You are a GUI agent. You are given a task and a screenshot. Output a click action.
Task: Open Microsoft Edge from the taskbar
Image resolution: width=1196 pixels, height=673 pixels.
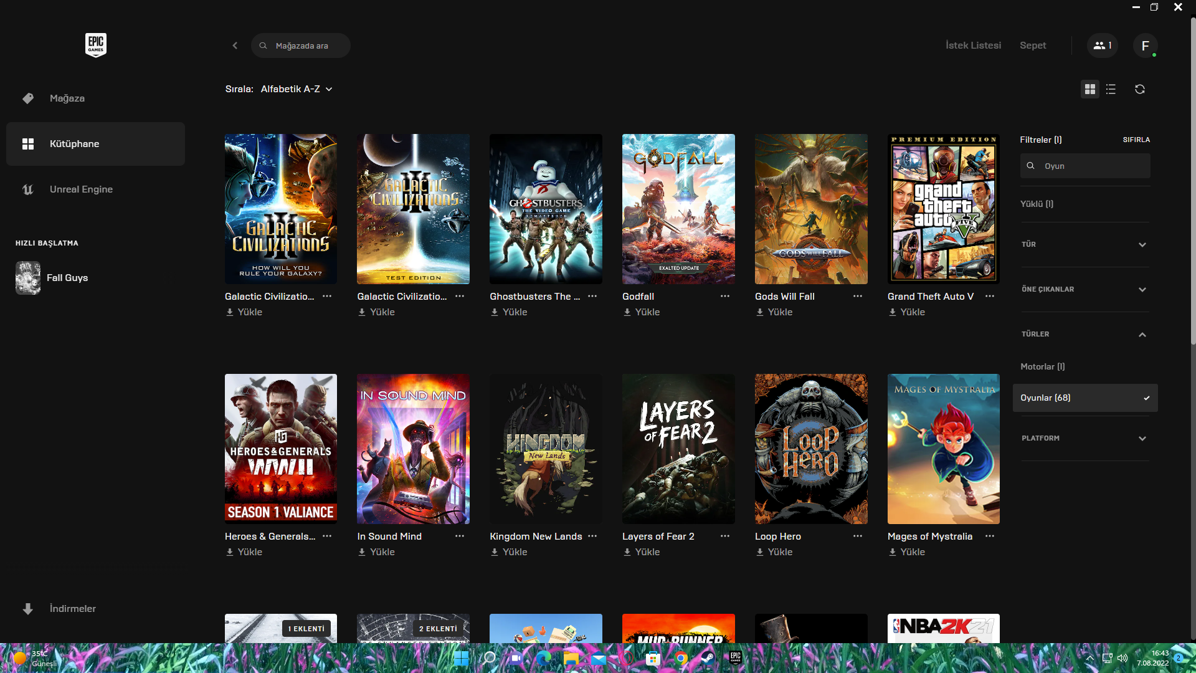coord(543,658)
